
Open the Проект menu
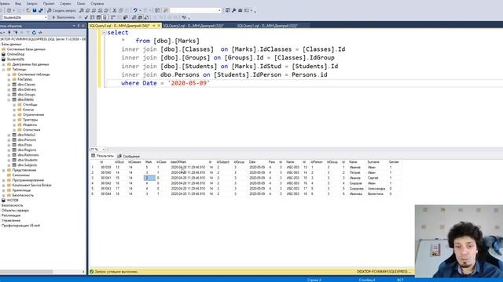coord(49,3)
